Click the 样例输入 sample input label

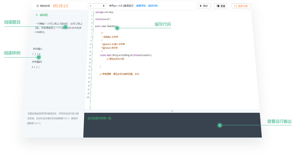(x=38, y=49)
